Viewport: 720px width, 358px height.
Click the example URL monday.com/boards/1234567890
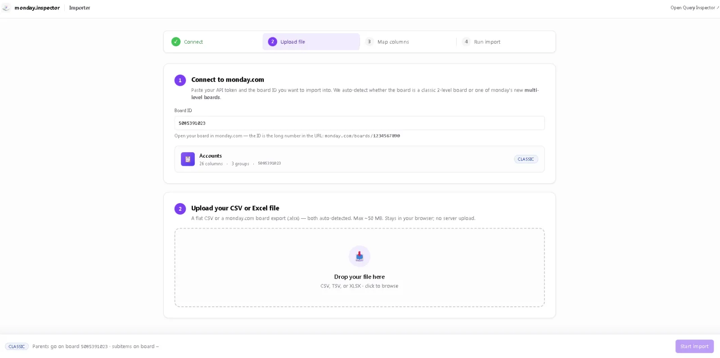362,136
